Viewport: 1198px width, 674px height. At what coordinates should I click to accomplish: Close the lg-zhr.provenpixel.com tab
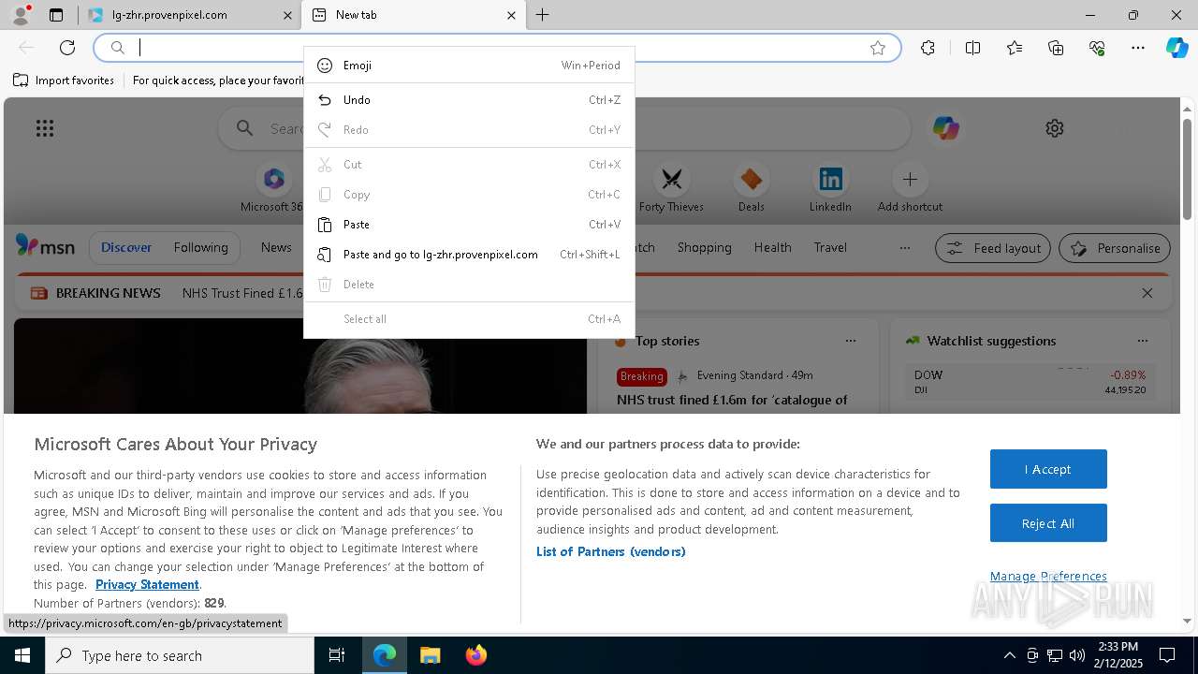[x=287, y=15]
